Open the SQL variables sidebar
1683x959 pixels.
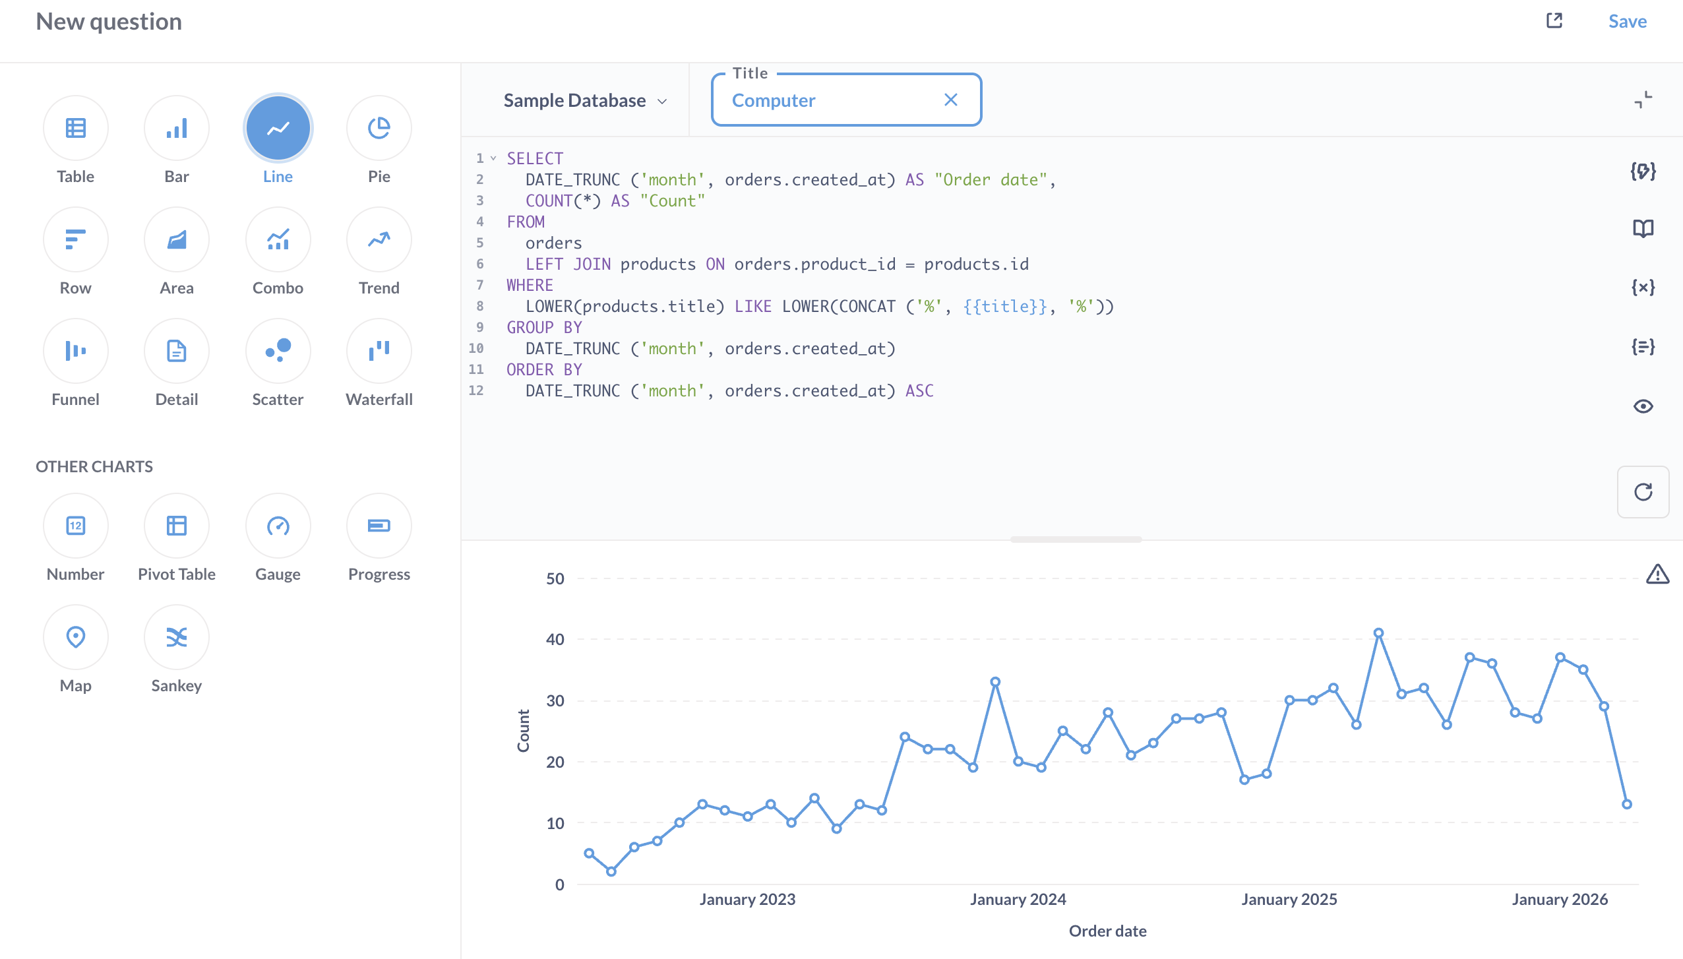tap(1642, 286)
